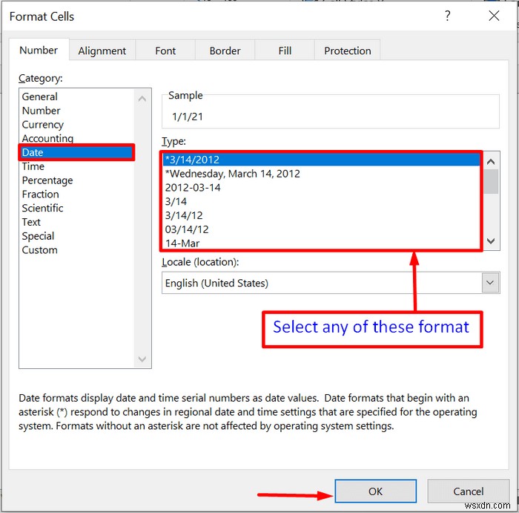Open the help question mark icon
Image resolution: width=519 pixels, height=513 pixels.
click(x=448, y=16)
